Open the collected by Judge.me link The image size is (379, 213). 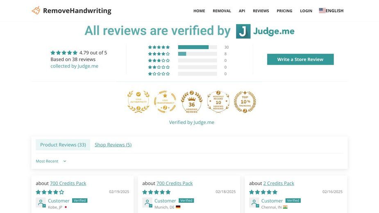(x=75, y=66)
